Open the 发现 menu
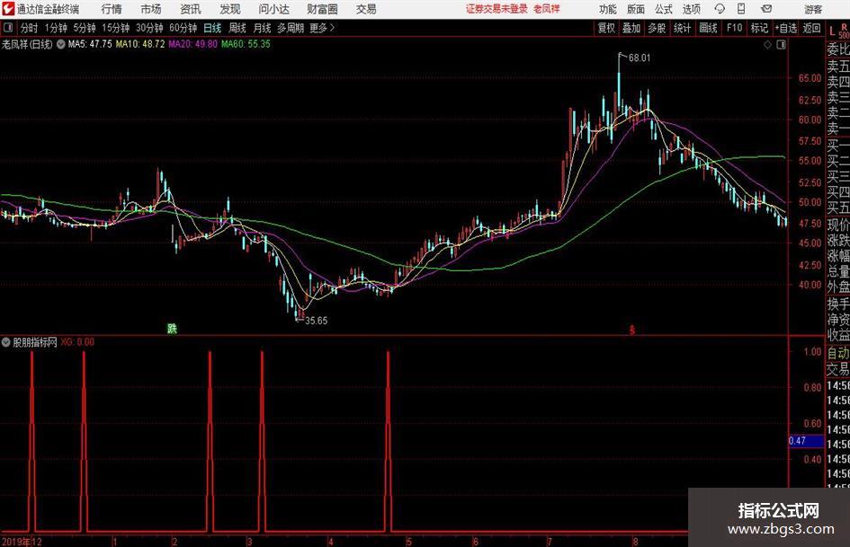 coord(230,9)
